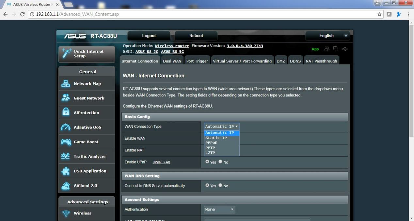Open the Authentication None dropdown
The width and height of the screenshot is (414, 221).
pyautogui.click(x=219, y=209)
